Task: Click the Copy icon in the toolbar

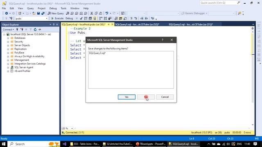Action: click(x=96, y=13)
